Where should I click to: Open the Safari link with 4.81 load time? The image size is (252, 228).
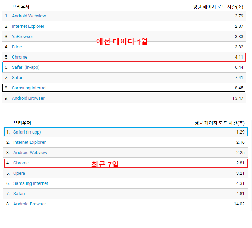pyautogui.click(x=19, y=194)
